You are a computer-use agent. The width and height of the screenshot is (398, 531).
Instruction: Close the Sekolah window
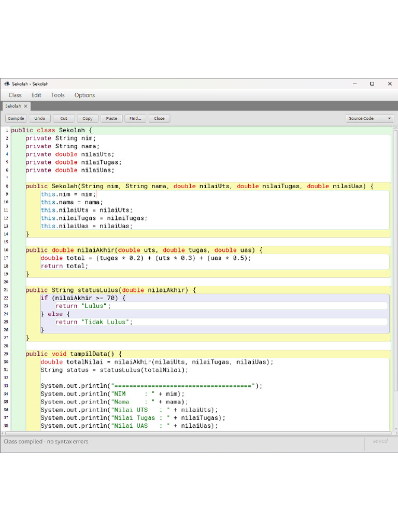point(390,83)
